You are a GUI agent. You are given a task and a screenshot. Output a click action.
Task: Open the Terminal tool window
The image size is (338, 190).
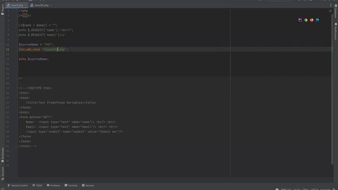(71, 185)
